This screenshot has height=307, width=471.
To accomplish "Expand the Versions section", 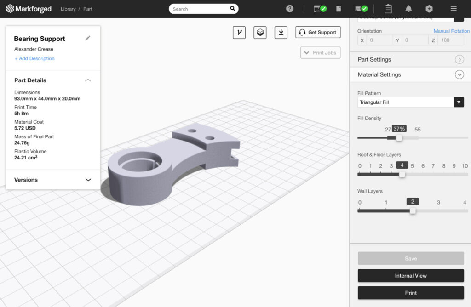I will click(88, 180).
